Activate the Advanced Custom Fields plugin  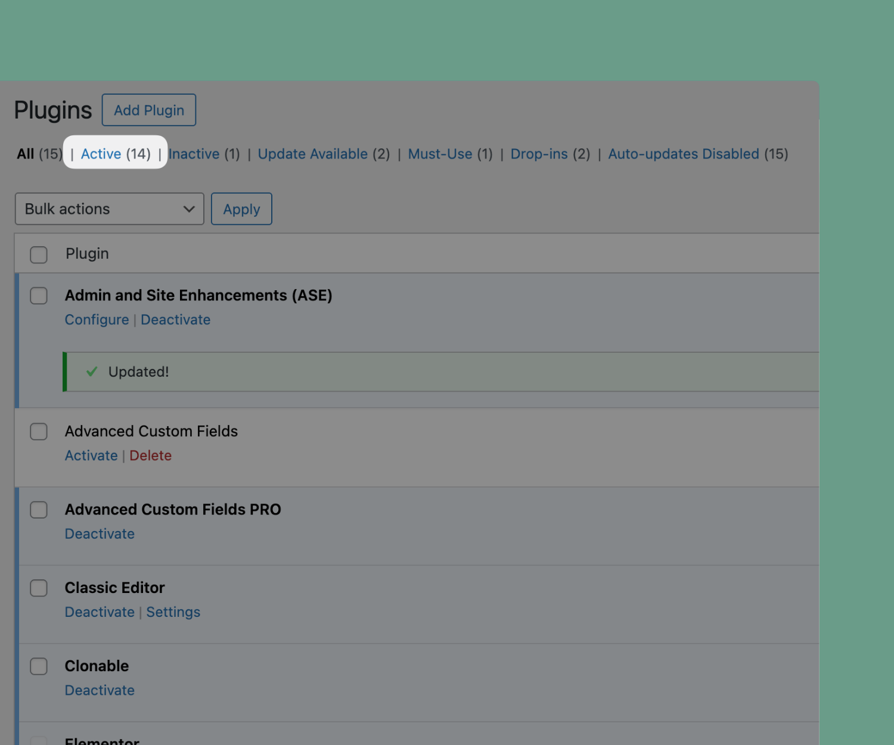(x=91, y=455)
